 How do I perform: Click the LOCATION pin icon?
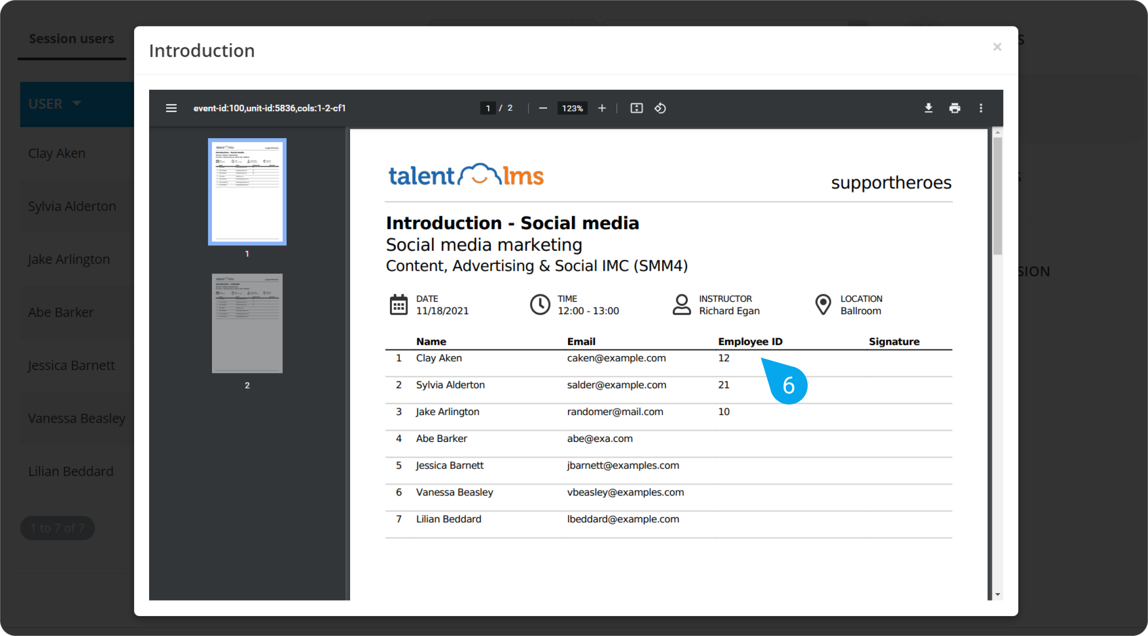pyautogui.click(x=823, y=304)
